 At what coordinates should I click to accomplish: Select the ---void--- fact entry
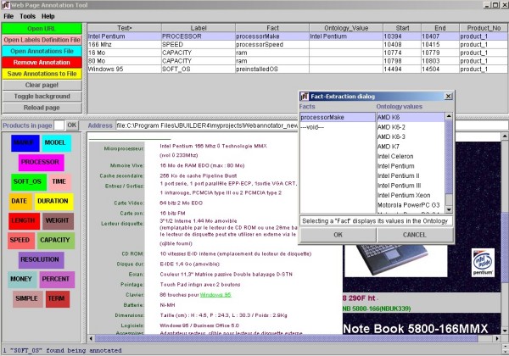pyautogui.click(x=314, y=126)
